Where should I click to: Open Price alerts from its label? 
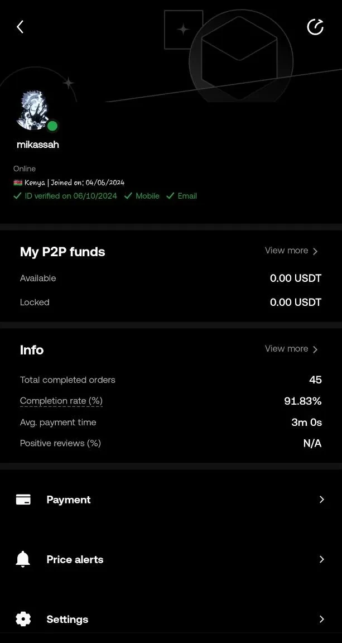click(x=75, y=559)
